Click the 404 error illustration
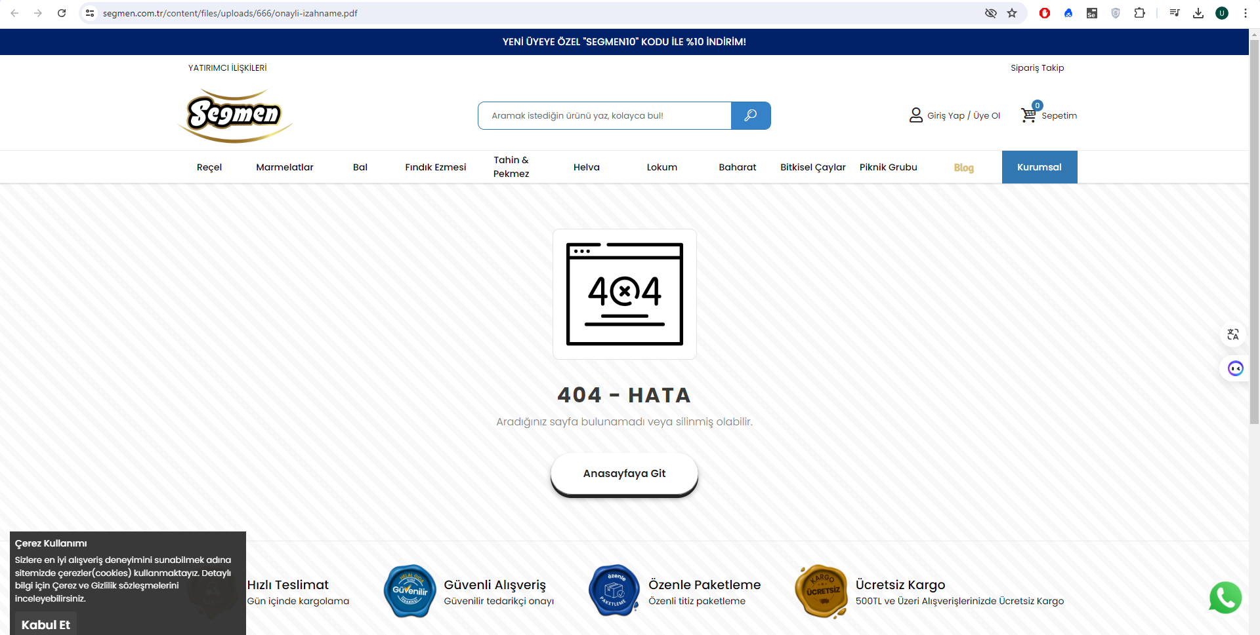This screenshot has width=1260, height=635. pos(625,294)
